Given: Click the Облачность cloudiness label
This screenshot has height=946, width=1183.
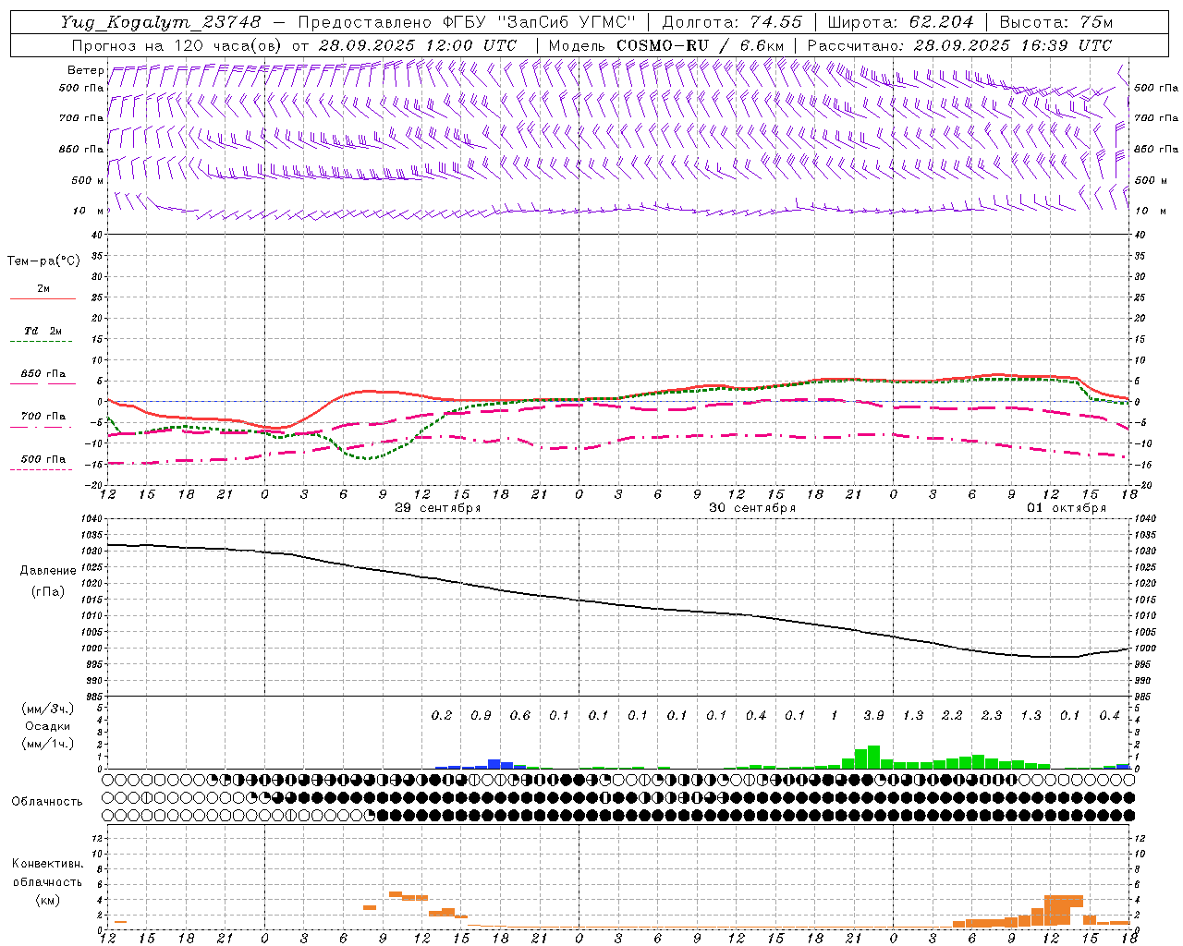Looking at the screenshot, I should coord(48,802).
